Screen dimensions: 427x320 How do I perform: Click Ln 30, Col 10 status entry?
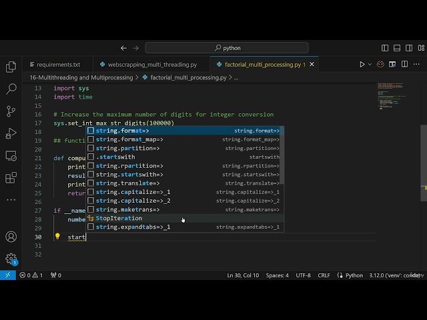click(243, 275)
